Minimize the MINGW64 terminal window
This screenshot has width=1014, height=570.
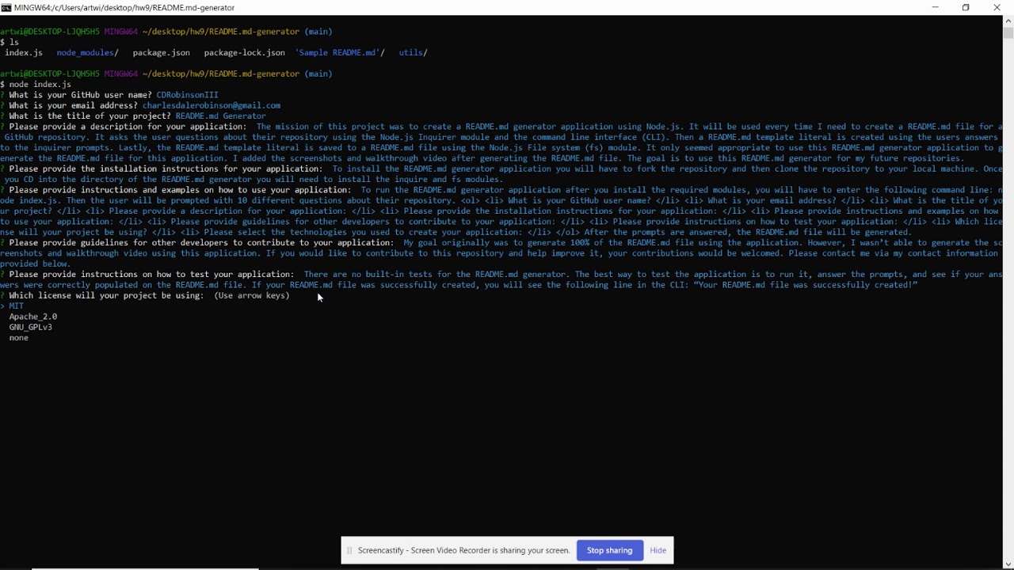pyautogui.click(x=935, y=7)
